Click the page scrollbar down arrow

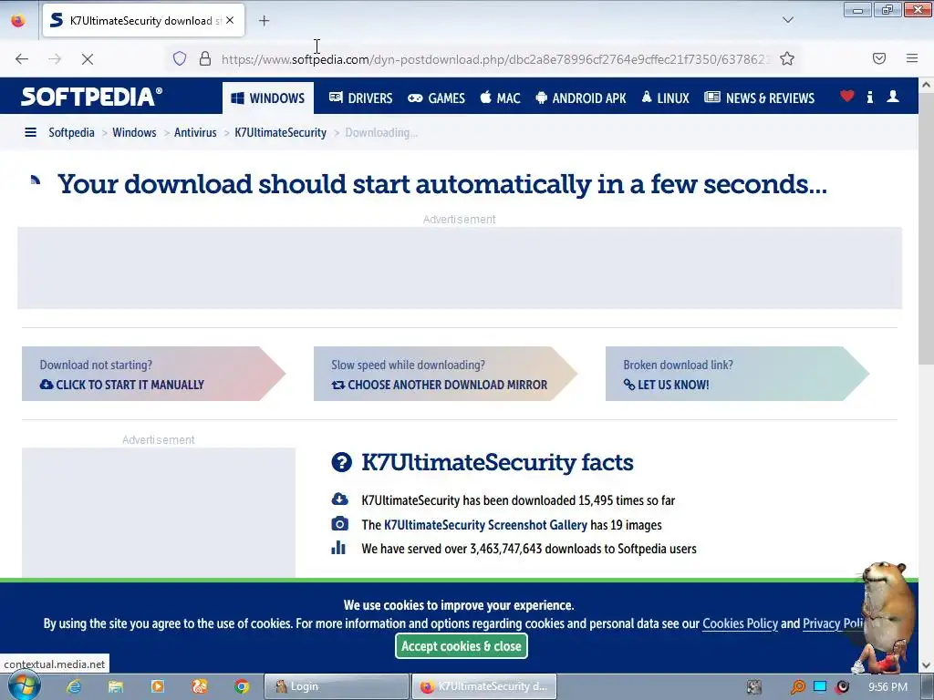927,665
